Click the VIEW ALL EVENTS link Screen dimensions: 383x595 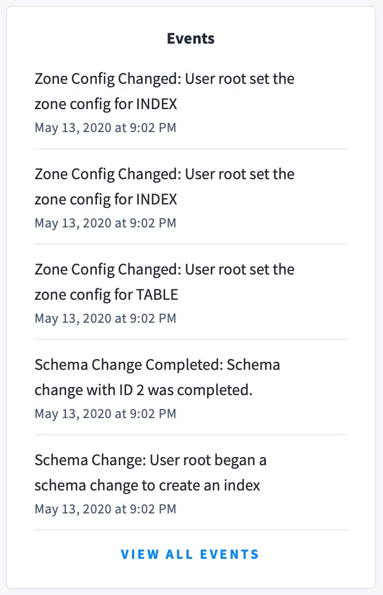(190, 554)
